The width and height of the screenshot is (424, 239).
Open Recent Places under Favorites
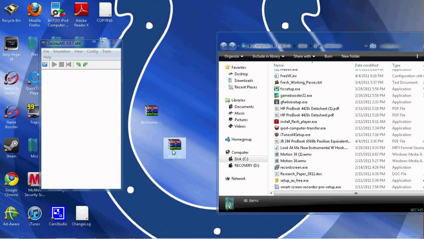pos(242,87)
